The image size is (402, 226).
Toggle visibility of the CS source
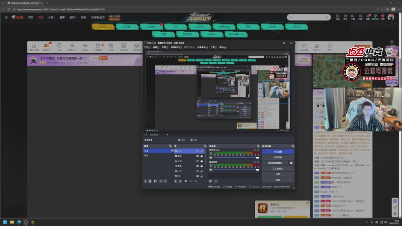click(197, 176)
